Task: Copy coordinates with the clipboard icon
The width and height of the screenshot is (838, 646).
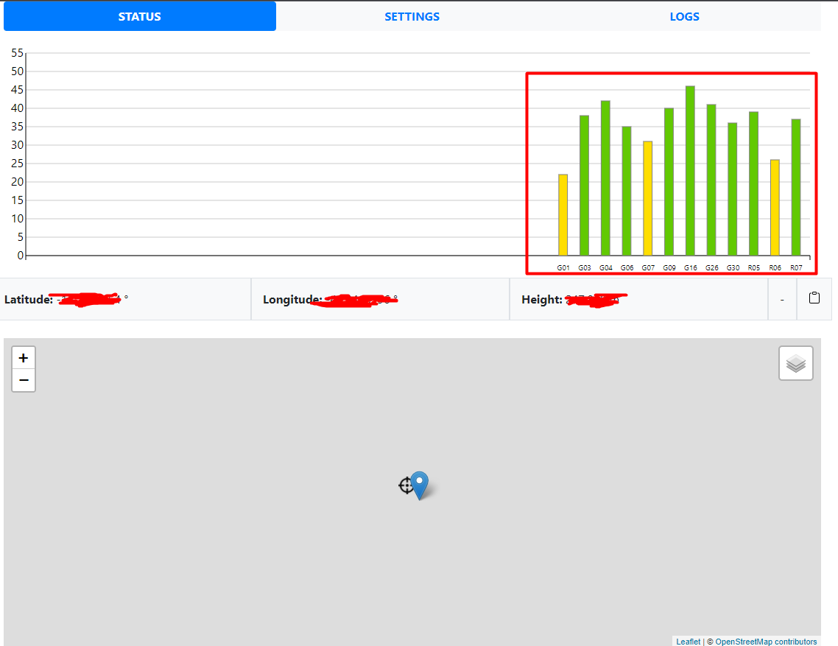Action: pos(814,298)
